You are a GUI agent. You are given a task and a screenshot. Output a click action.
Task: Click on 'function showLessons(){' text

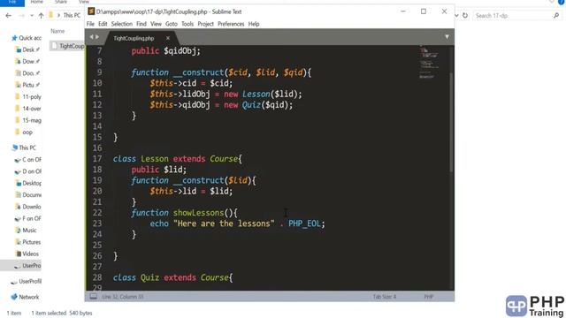[184, 213]
